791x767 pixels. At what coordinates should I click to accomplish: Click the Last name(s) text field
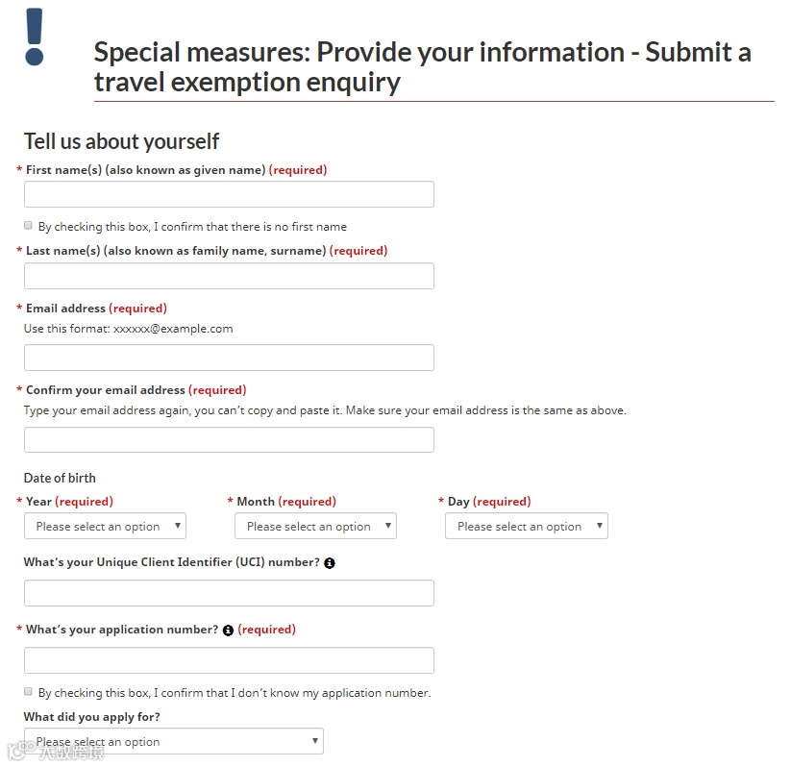click(229, 276)
